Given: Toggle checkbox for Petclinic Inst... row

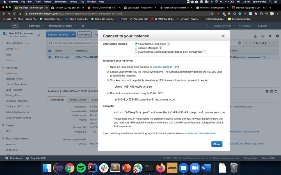Looking at the screenshot, I should 50,57.
